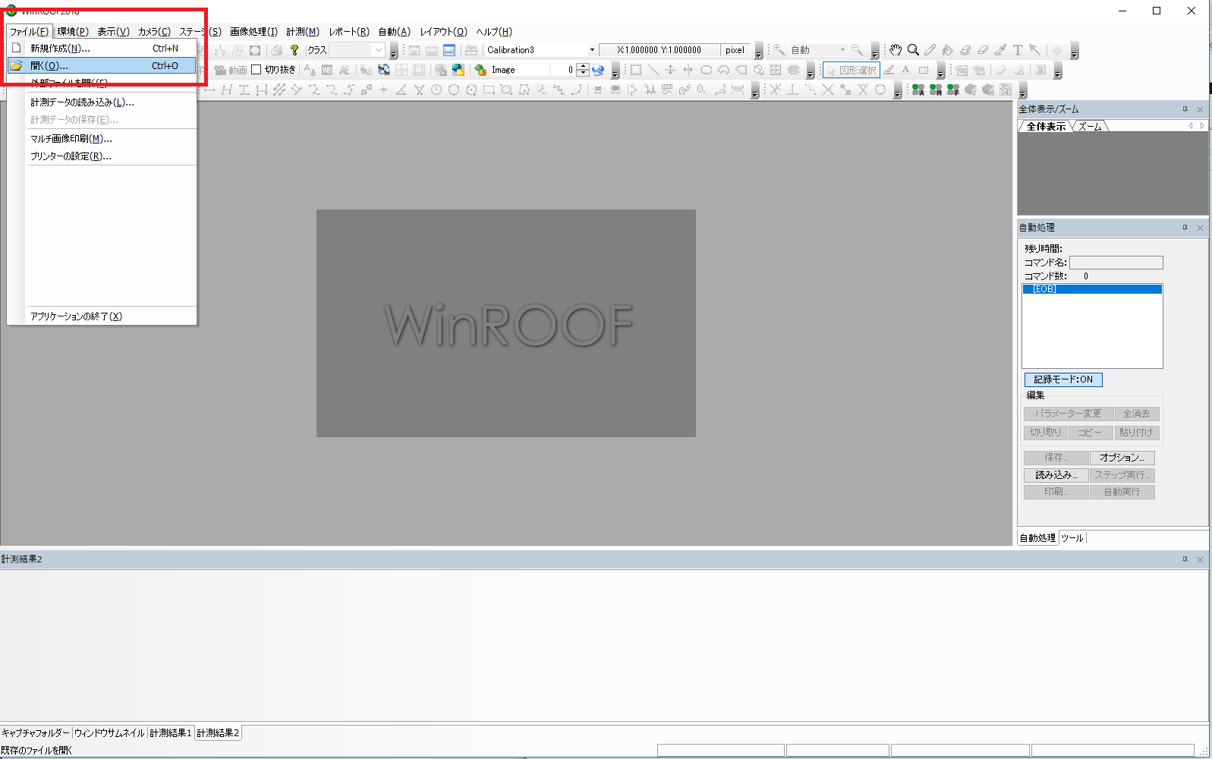Click the zoom-out magnifier after 自動
Viewport: 1212px width, 759px height.
coord(857,50)
